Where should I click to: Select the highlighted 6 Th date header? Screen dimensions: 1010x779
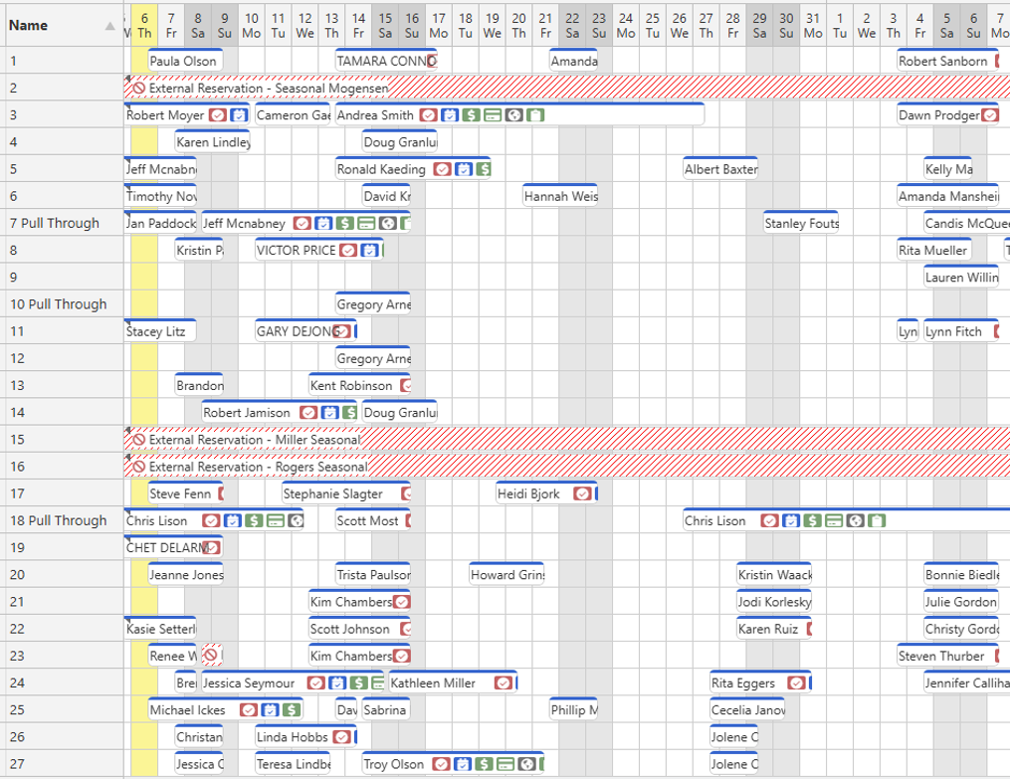pyautogui.click(x=144, y=25)
